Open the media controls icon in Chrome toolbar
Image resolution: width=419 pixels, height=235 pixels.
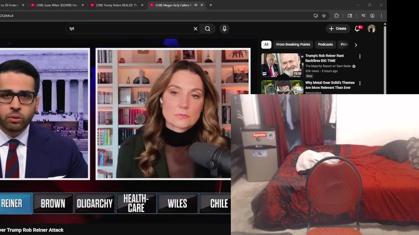click(x=363, y=16)
